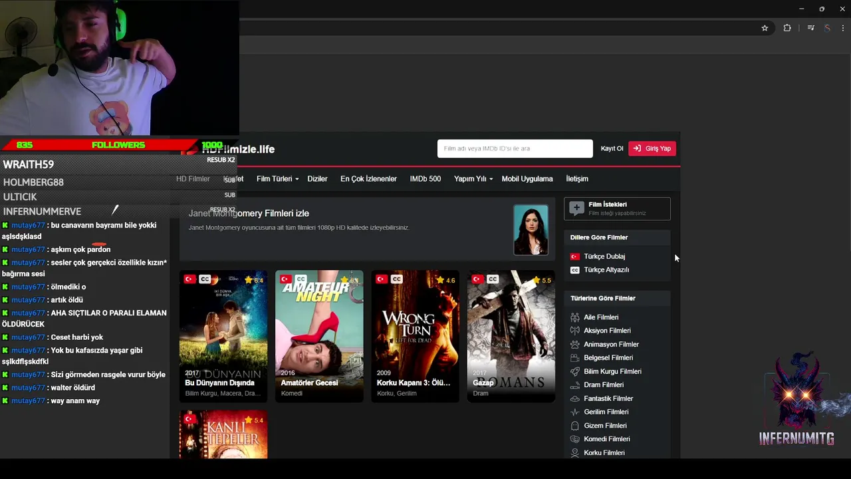Open the IMDb 500 menu item
Image resolution: width=851 pixels, height=479 pixels.
(x=425, y=179)
